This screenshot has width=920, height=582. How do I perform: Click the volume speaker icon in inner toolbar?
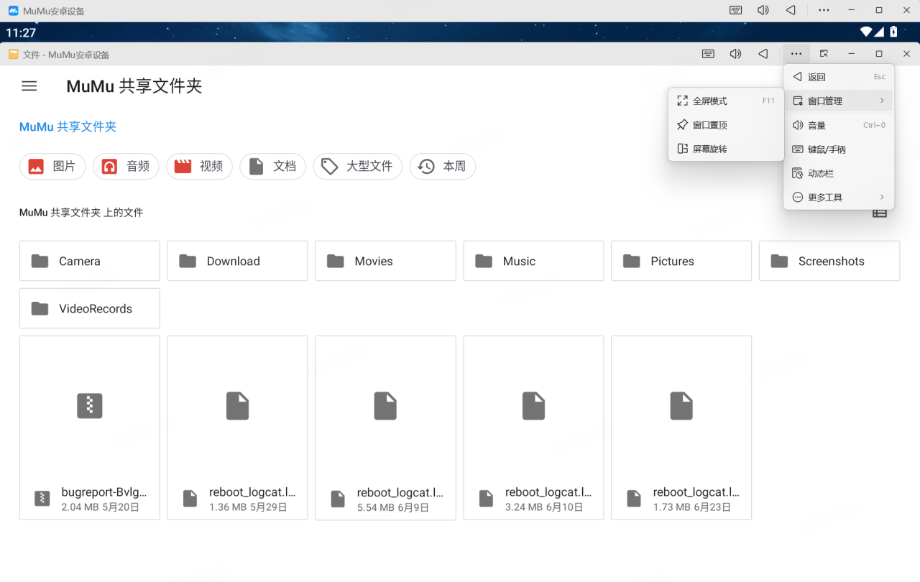pyautogui.click(x=735, y=54)
